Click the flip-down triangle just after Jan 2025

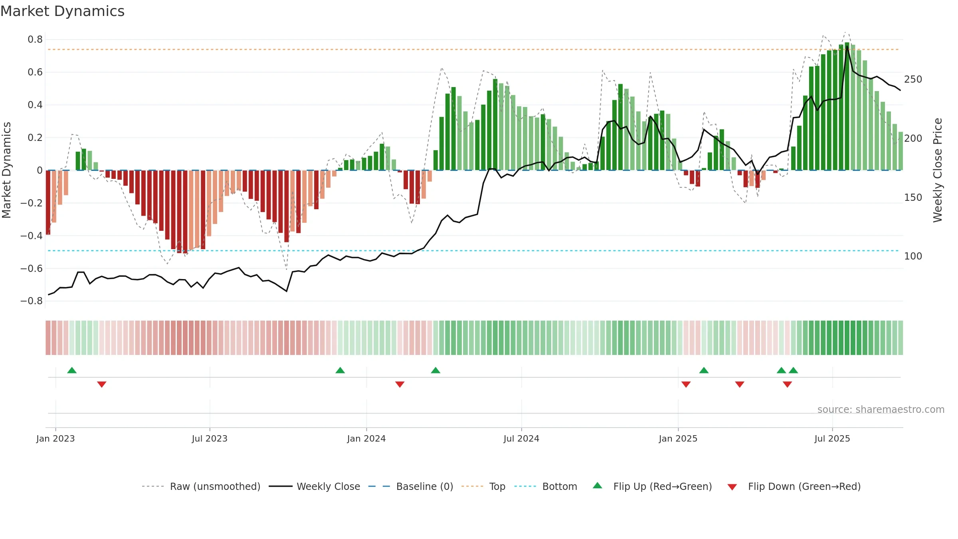(686, 384)
